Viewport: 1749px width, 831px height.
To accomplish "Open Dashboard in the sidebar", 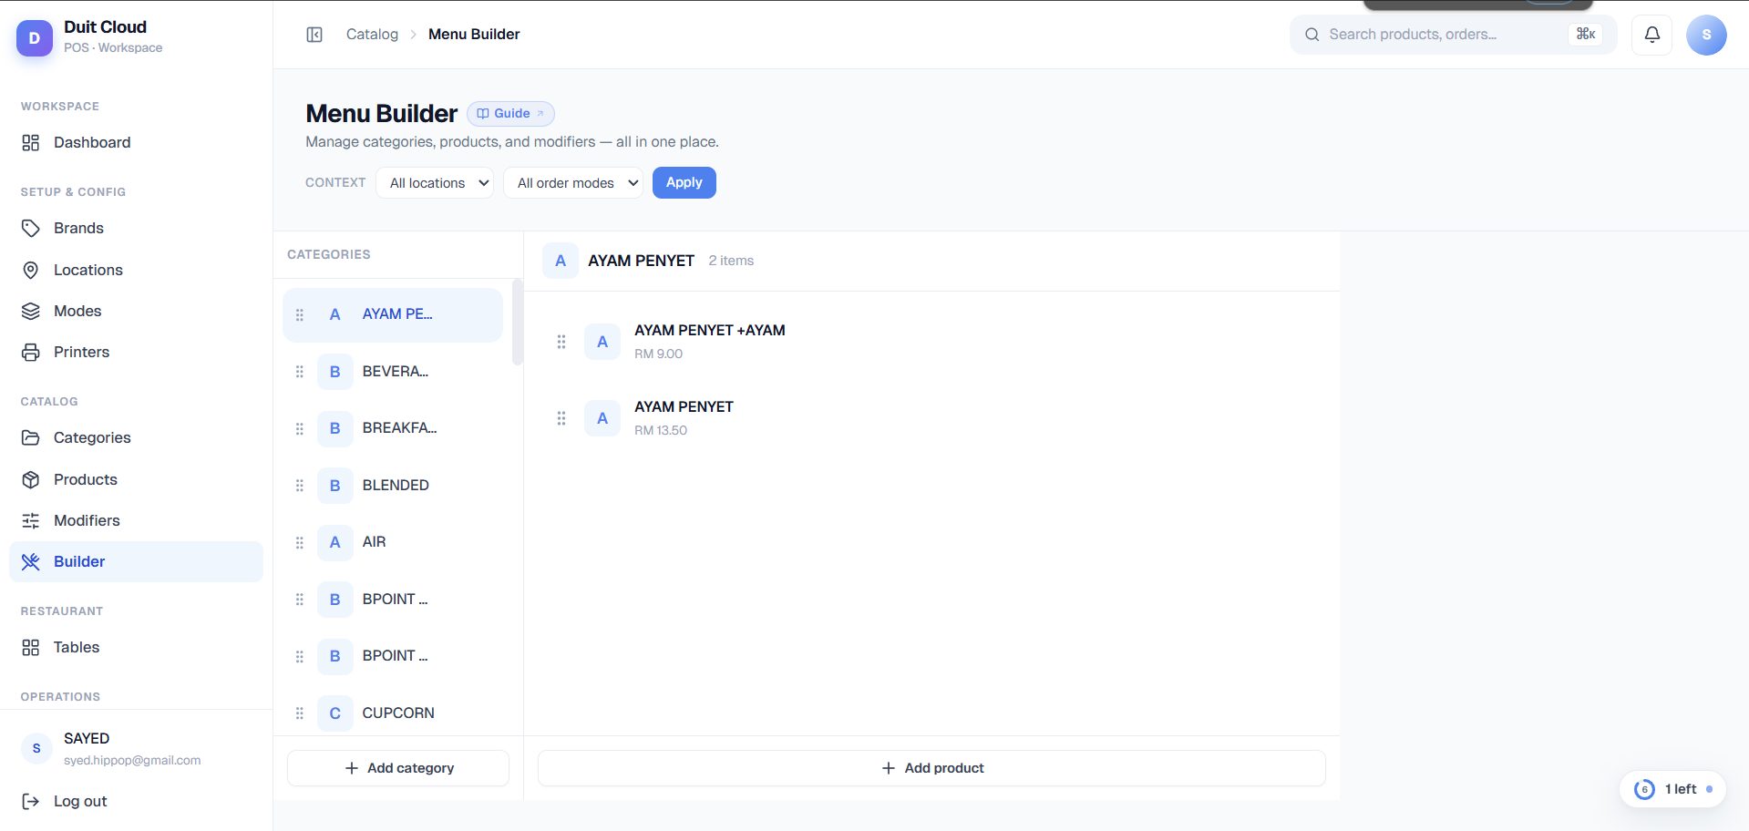I will point(136,142).
